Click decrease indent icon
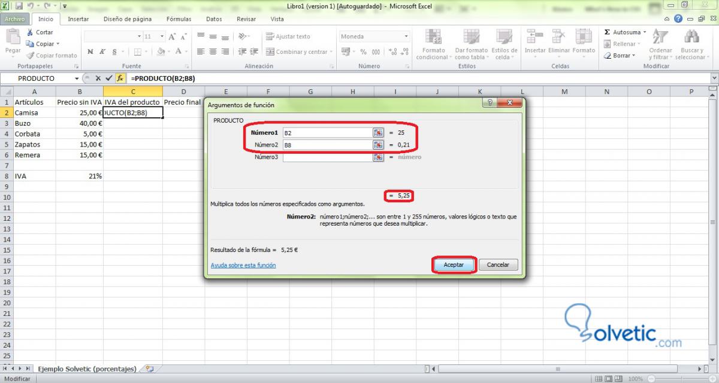This screenshot has height=383, width=719. coord(241,52)
